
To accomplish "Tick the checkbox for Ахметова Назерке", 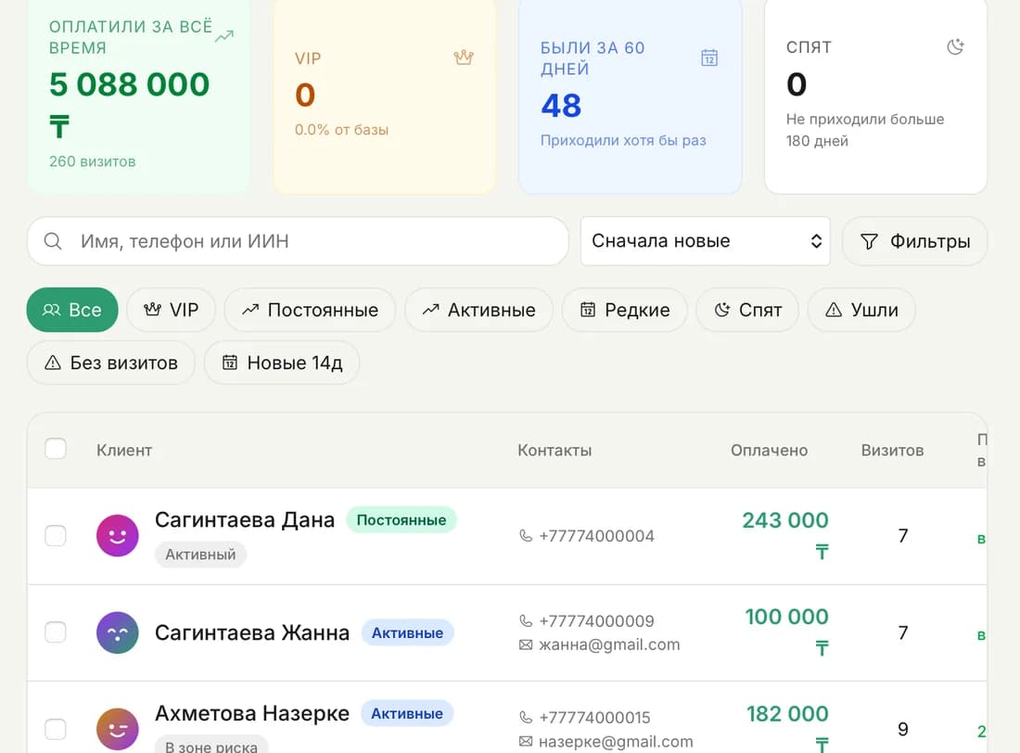I will (x=56, y=729).
